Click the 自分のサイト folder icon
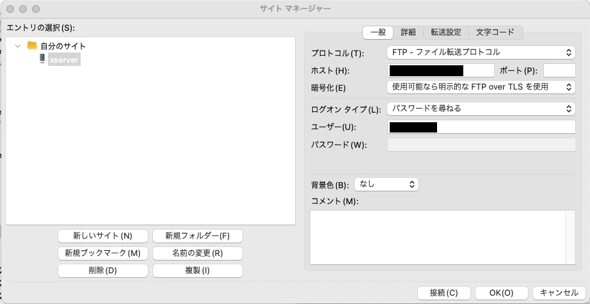The width and height of the screenshot is (590, 304). 33,45
